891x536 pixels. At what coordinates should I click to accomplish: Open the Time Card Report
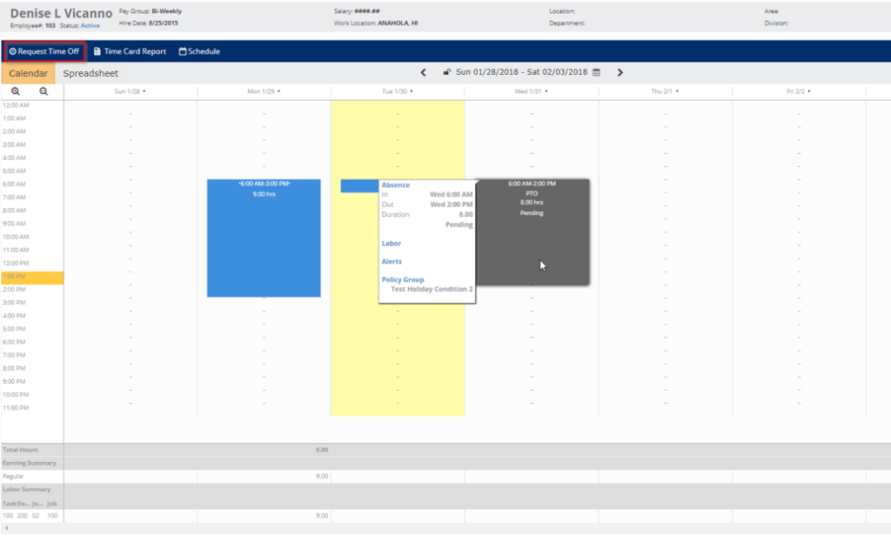131,51
